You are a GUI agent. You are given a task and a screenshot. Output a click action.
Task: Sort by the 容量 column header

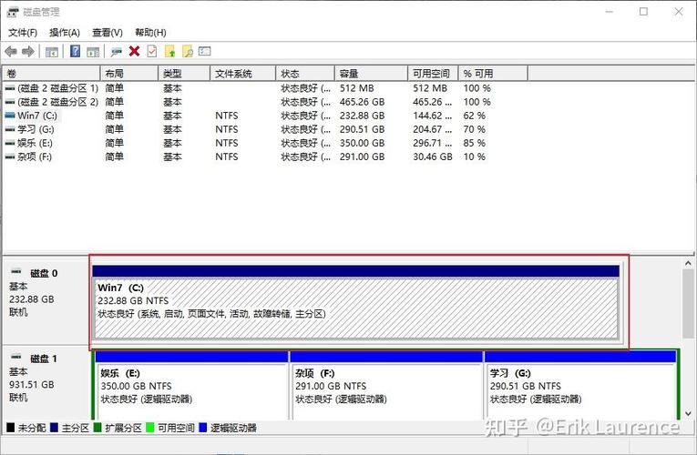coord(371,73)
